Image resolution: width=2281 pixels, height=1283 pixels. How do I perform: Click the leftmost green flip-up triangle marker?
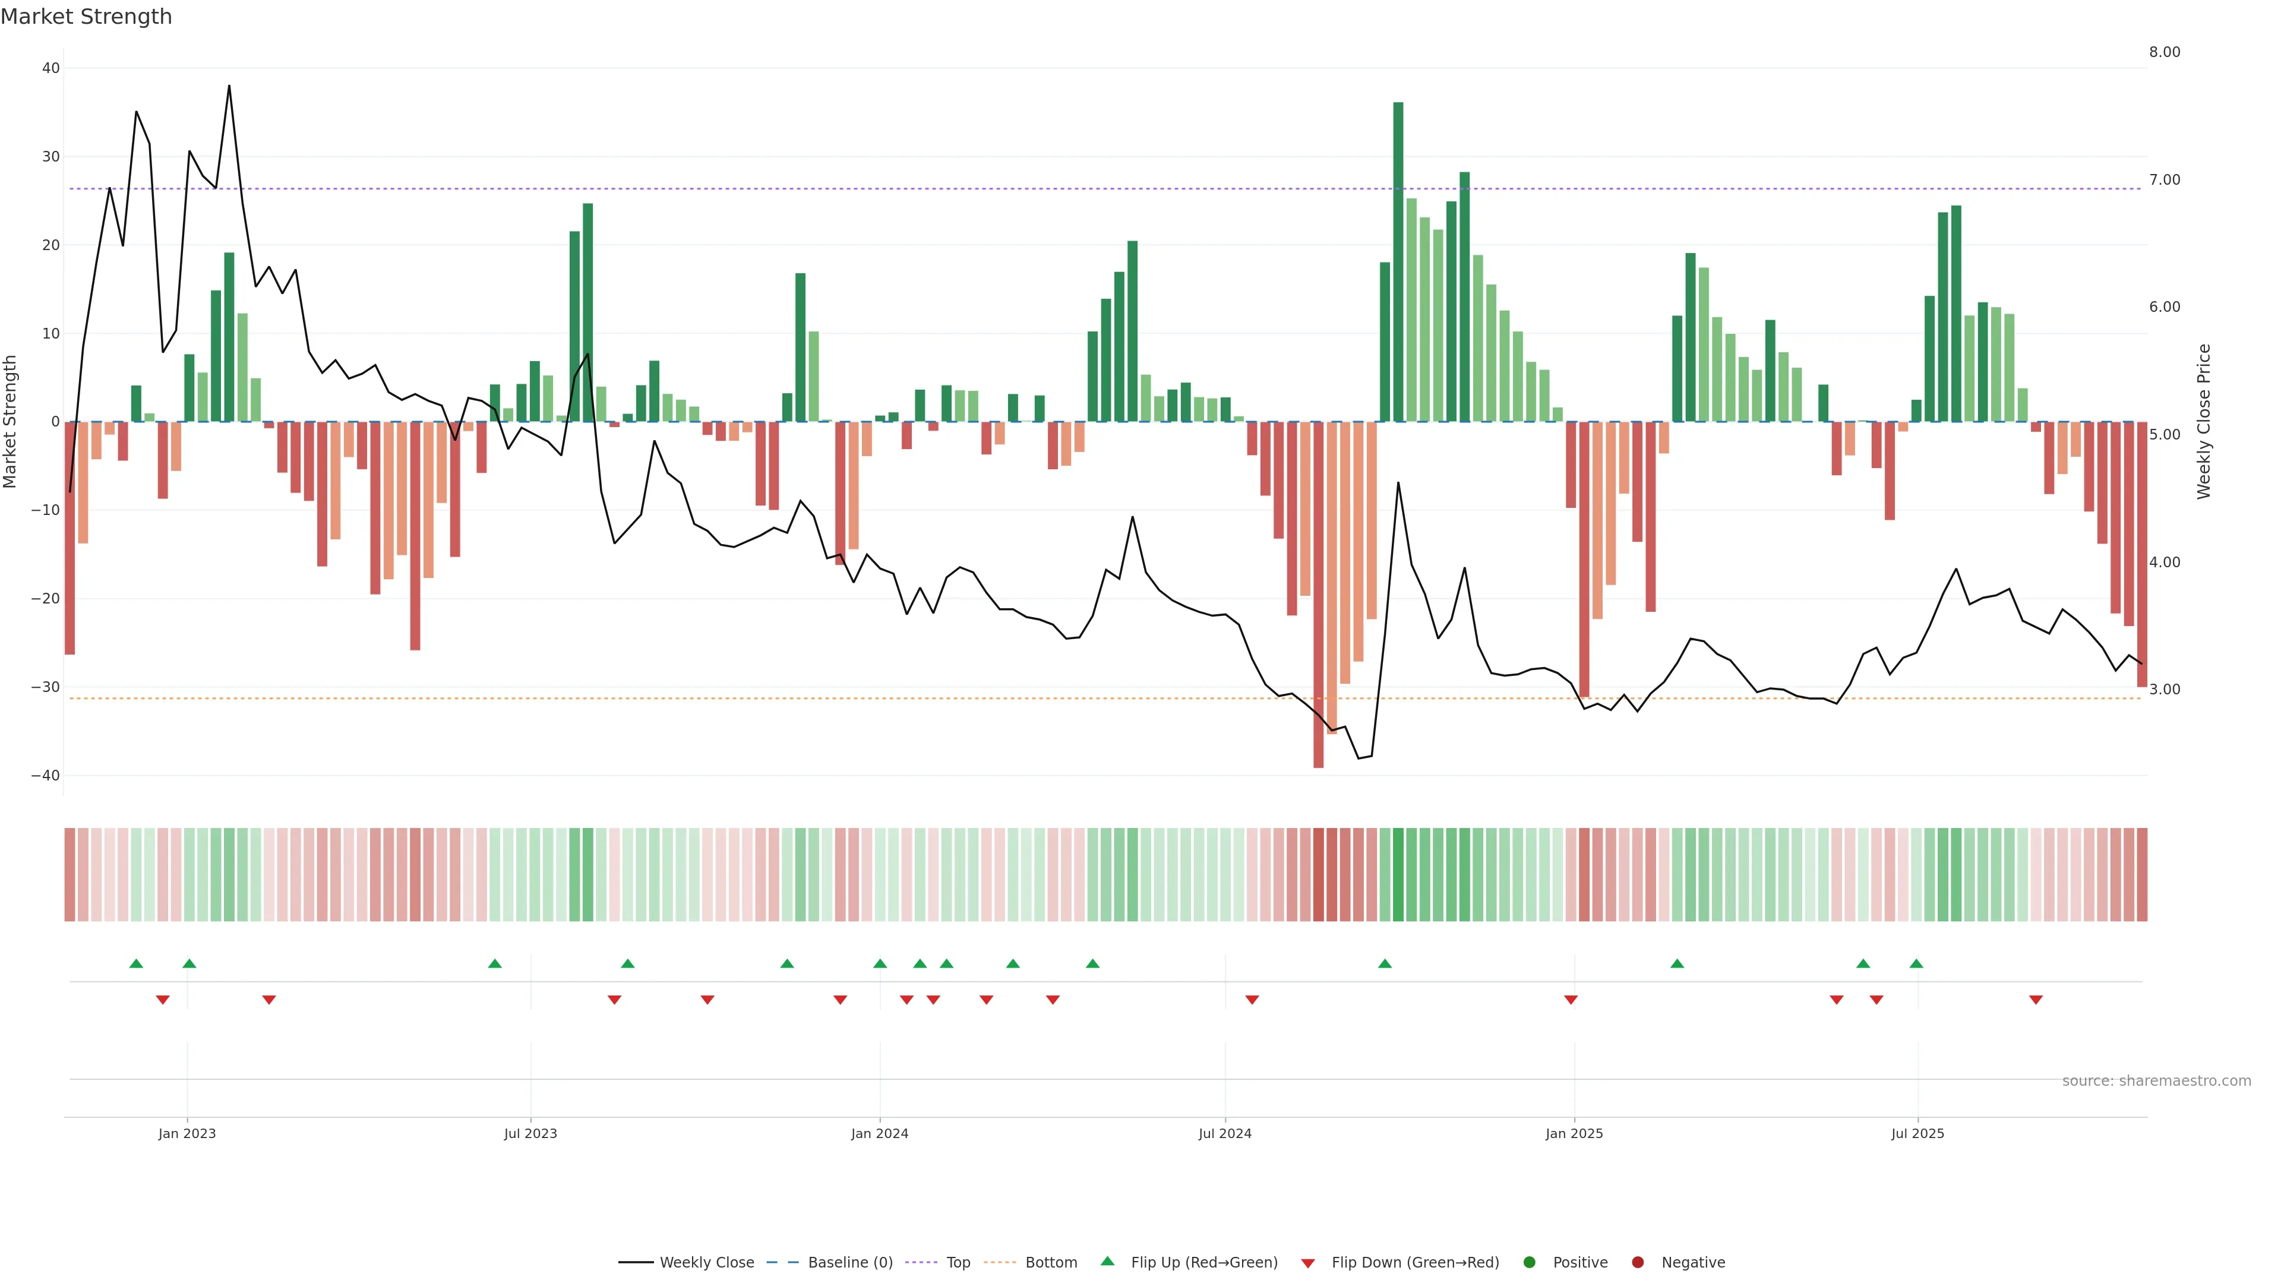point(135,963)
